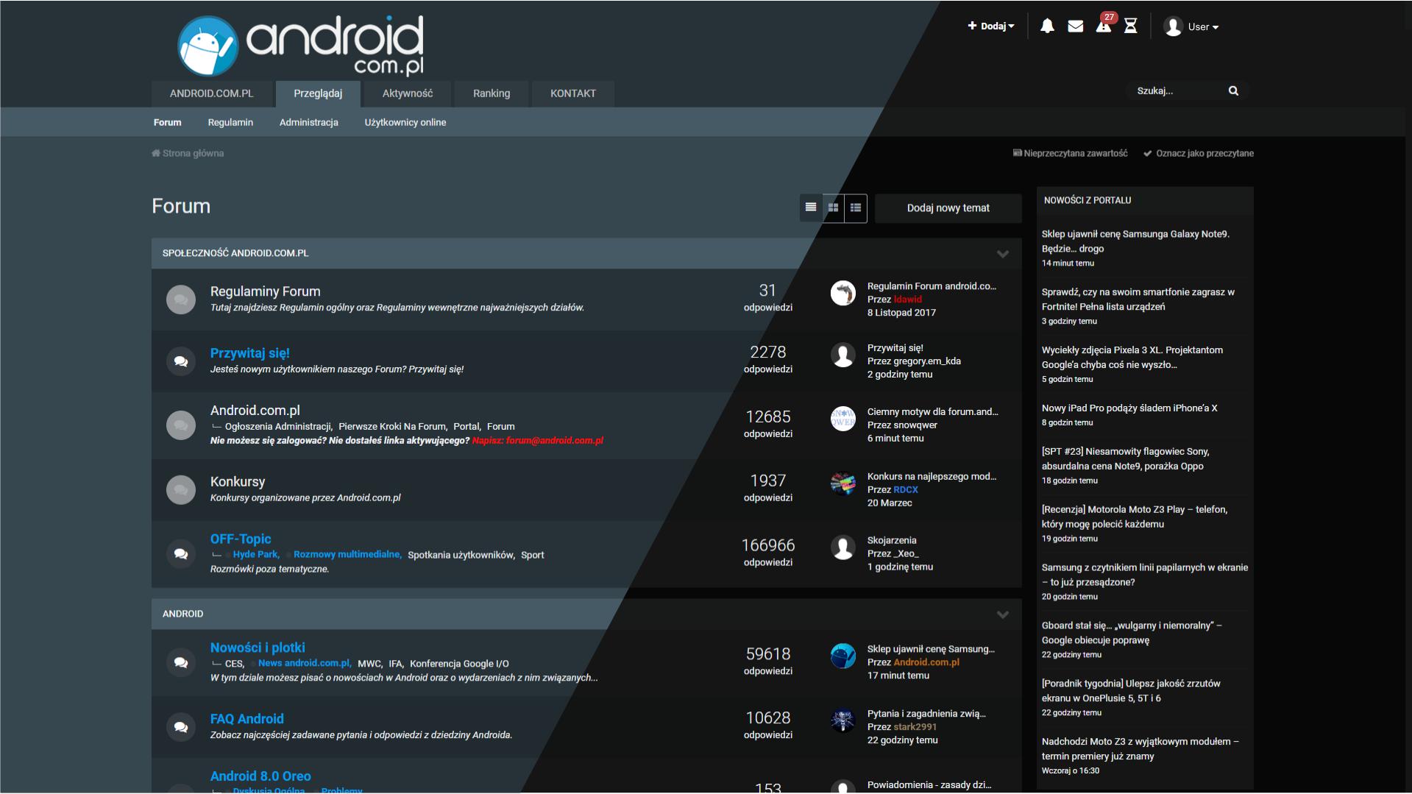1412x794 pixels.
Task: Click the android.com.pl logo
Action: pyautogui.click(x=301, y=46)
